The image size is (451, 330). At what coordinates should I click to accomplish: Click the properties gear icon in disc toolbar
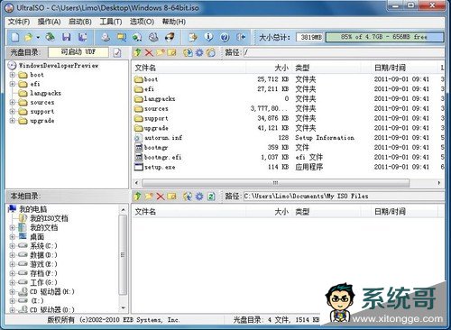199,52
